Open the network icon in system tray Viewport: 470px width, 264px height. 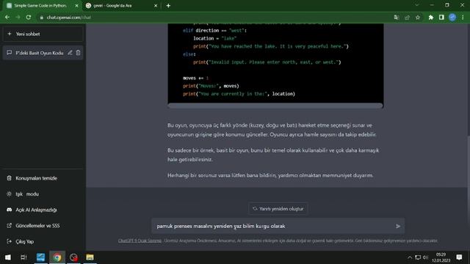(418, 257)
